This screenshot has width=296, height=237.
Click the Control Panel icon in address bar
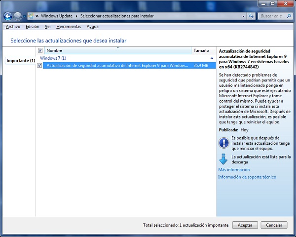(x=31, y=16)
